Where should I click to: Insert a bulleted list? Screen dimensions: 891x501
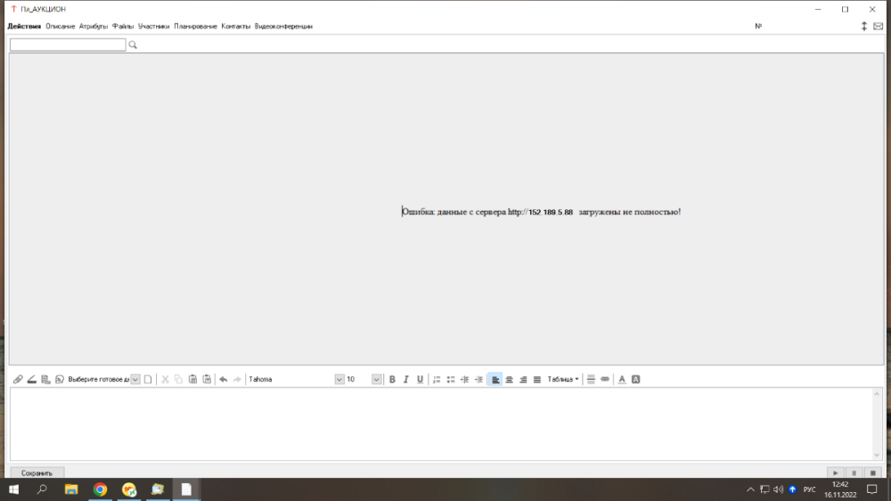tap(451, 379)
